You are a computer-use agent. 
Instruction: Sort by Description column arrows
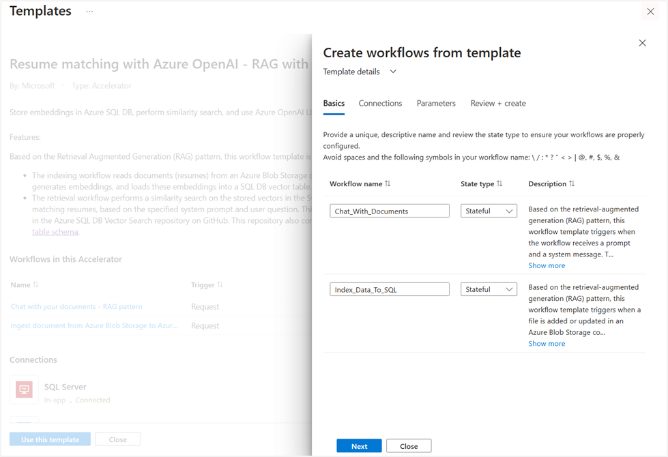tap(571, 183)
